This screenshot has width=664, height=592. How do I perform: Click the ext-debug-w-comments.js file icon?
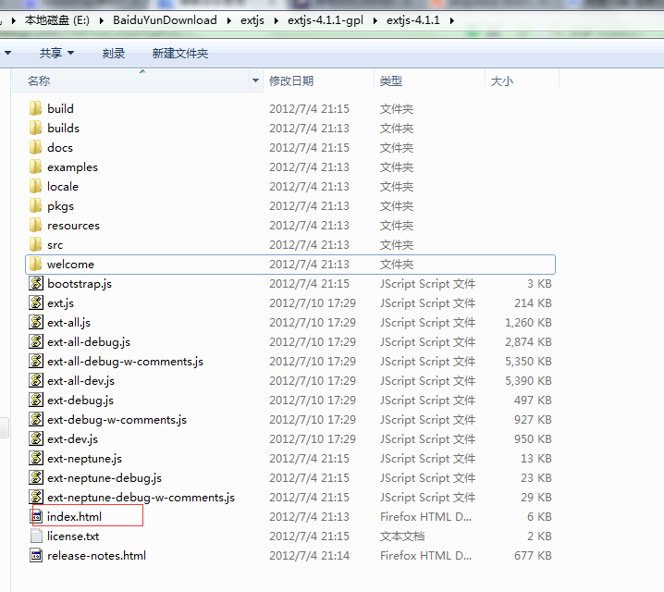(36, 420)
